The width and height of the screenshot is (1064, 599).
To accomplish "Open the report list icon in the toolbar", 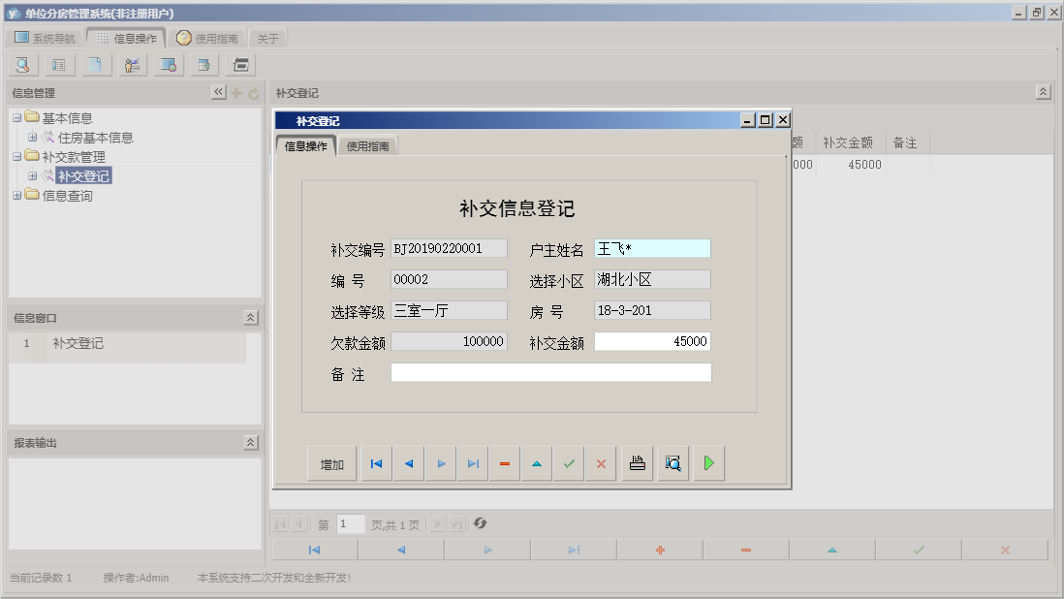I will pyautogui.click(x=58, y=64).
